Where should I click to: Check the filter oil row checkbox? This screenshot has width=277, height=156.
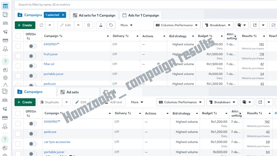pos(18,66)
